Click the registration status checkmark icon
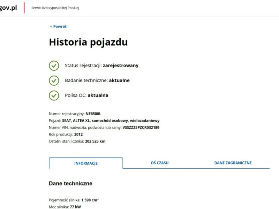This screenshot has height=209, width=279. point(54,65)
